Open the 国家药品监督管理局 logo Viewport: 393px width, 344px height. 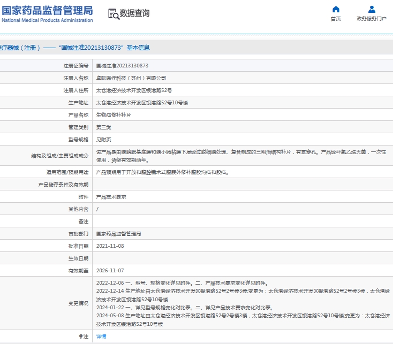47,14
